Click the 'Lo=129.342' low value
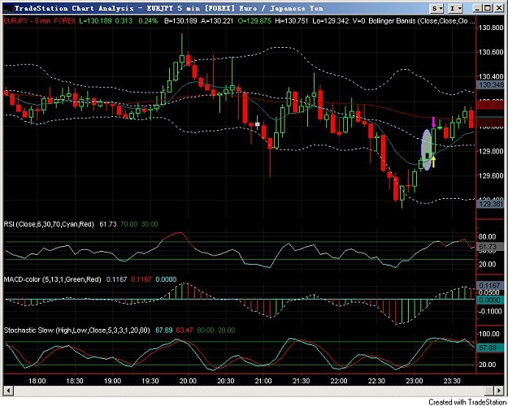This screenshot has width=508, height=406. (x=331, y=21)
